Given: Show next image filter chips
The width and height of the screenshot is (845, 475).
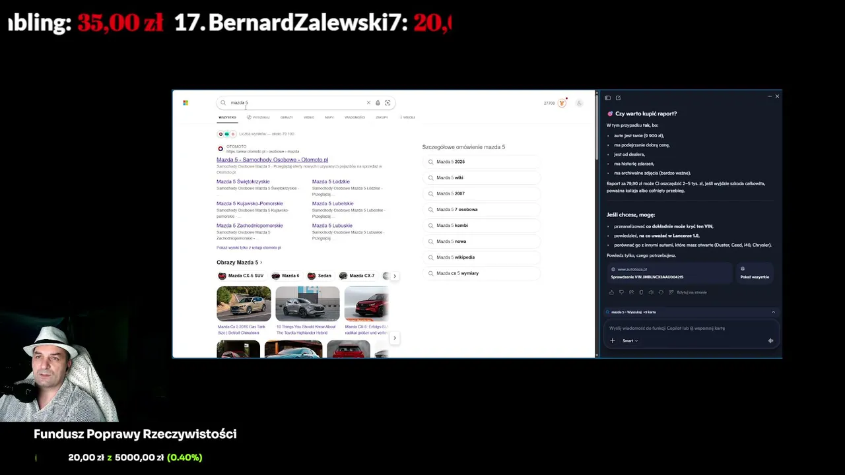Looking at the screenshot, I should [x=395, y=276].
